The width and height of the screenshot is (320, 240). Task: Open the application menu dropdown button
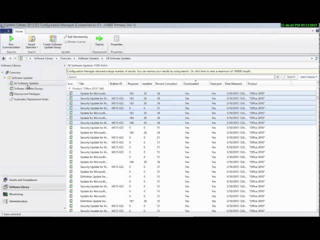6,31
